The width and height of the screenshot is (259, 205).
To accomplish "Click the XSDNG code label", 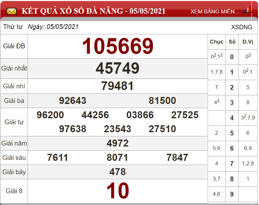I will click(242, 27).
